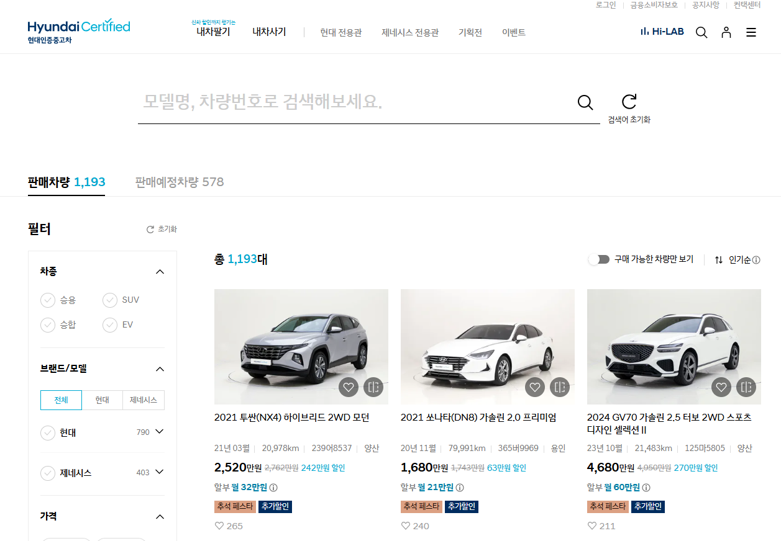Add the 쏘나타(DN8) to compare
Image resolution: width=781 pixels, height=541 pixels.
coord(560,387)
